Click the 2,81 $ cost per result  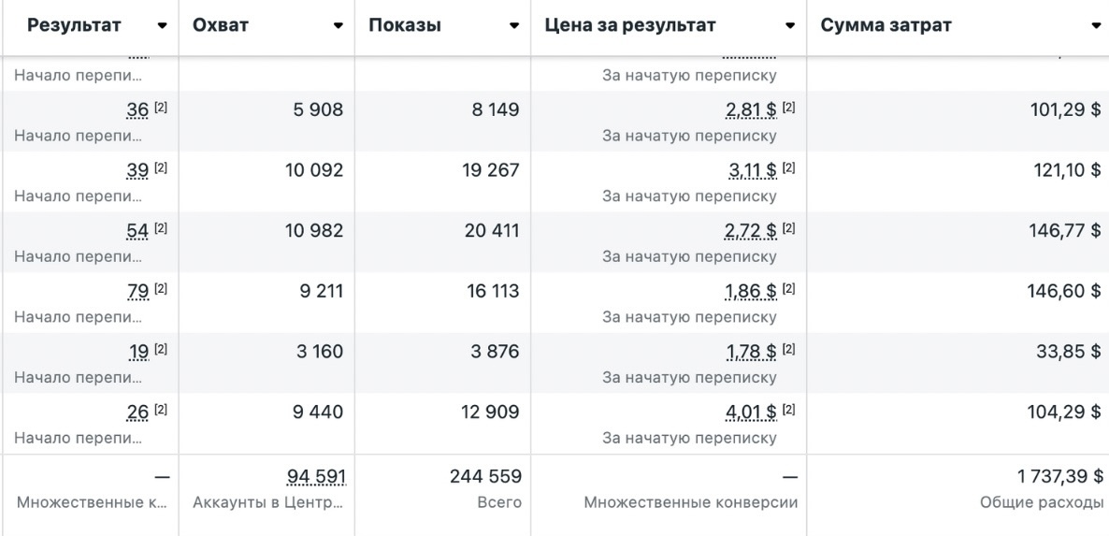[751, 110]
